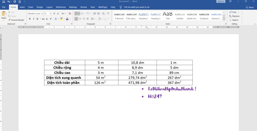Clear all formatting with eraser icon
257x131 pixels.
[x=70, y=14]
